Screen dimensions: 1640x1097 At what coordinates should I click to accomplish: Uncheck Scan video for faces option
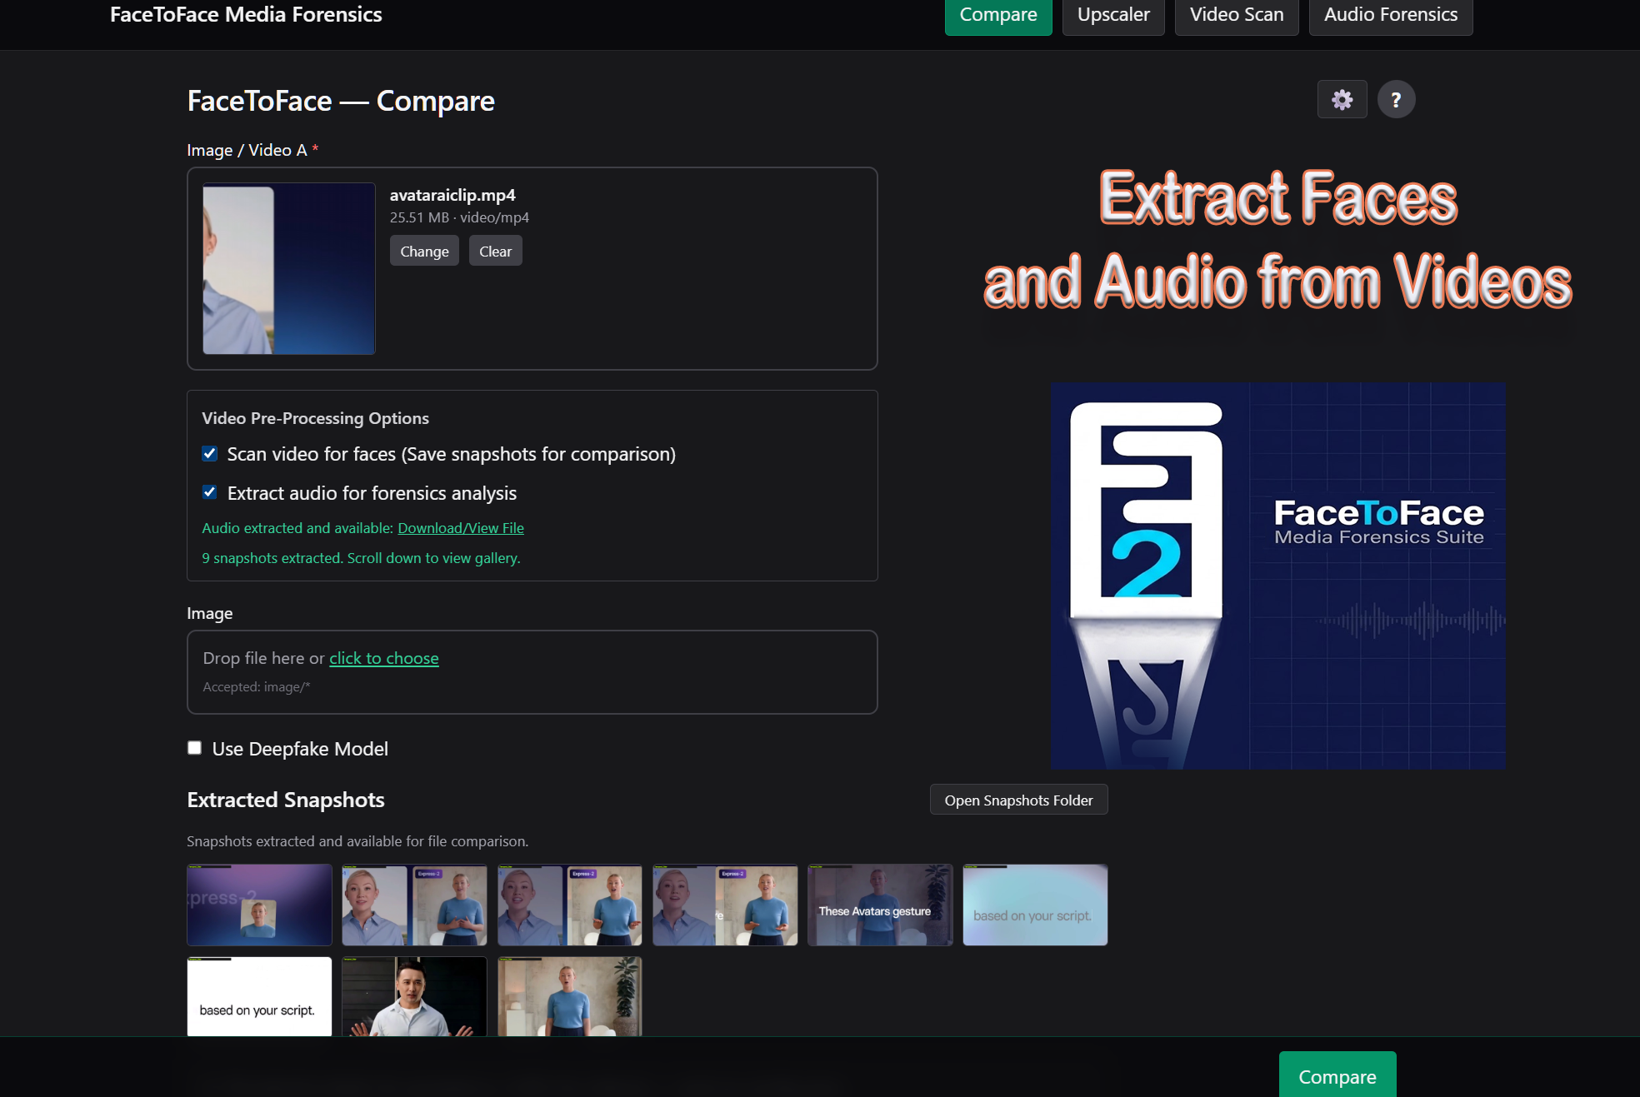(x=210, y=454)
